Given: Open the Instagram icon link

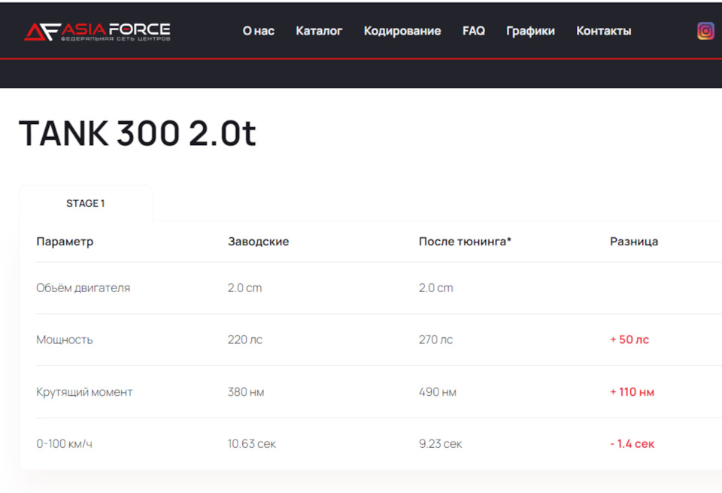Looking at the screenshot, I should click(705, 31).
